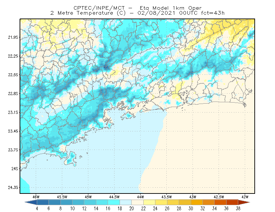Click the 16-18 cyan legend swatch
275x212 pixels.
click(114, 202)
